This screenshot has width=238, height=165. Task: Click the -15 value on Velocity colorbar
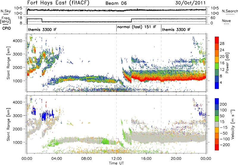pos(224,127)
